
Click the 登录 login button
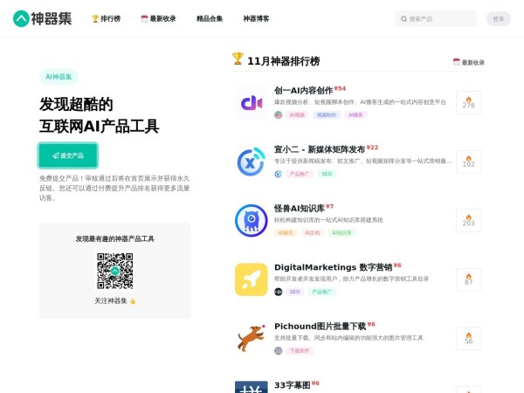(498, 18)
